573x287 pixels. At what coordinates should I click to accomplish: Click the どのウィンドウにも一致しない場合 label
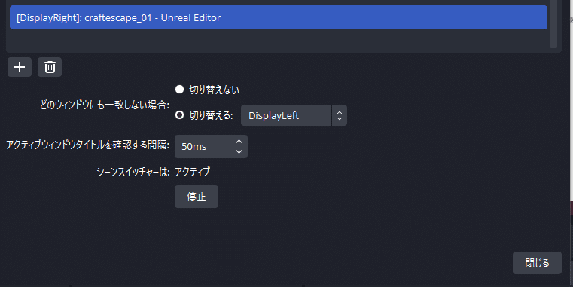105,105
